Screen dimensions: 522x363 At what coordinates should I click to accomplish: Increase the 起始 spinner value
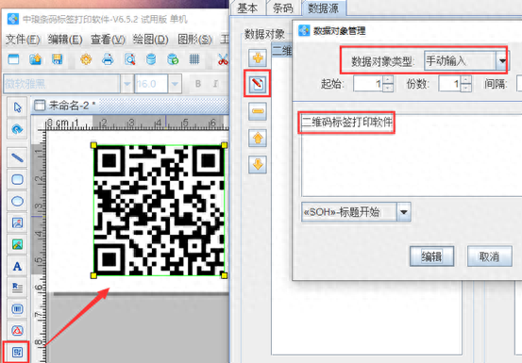(x=388, y=79)
